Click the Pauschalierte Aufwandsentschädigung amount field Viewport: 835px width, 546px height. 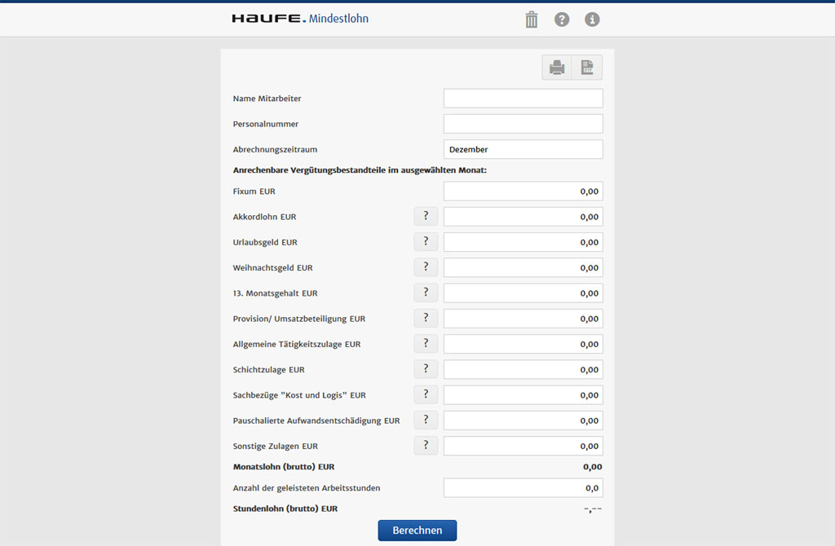pos(523,421)
